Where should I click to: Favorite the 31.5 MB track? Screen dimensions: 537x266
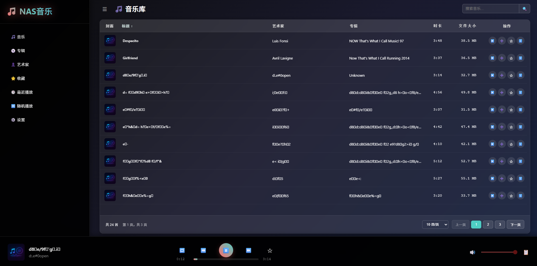511,110
